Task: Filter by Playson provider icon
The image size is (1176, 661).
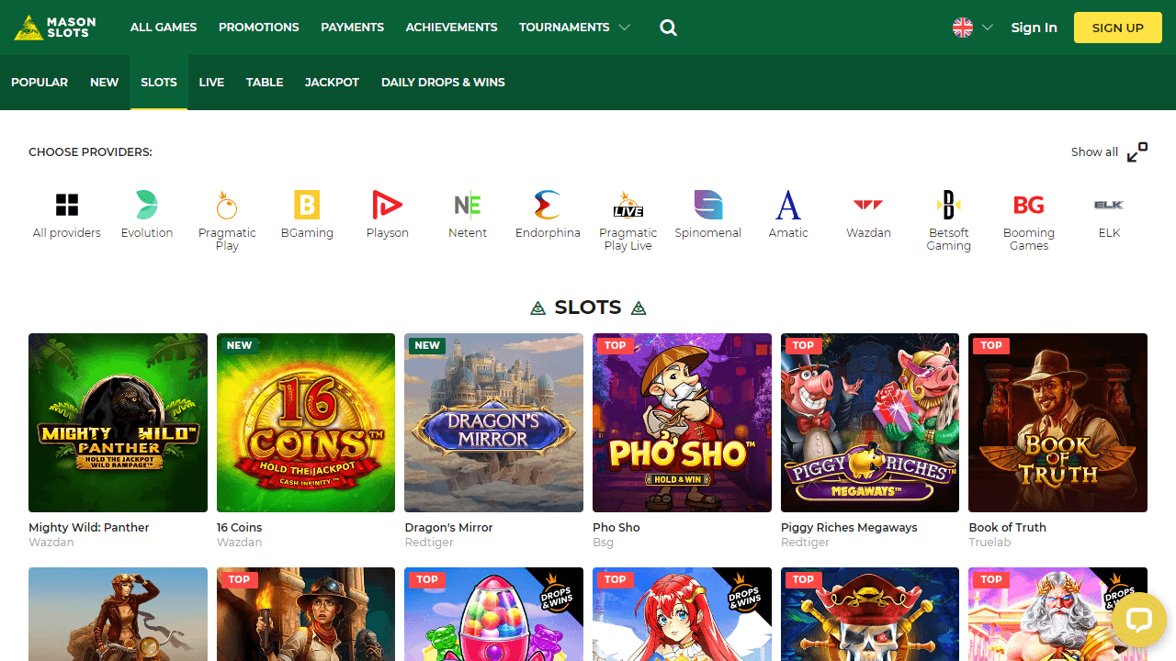Action: [x=388, y=204]
